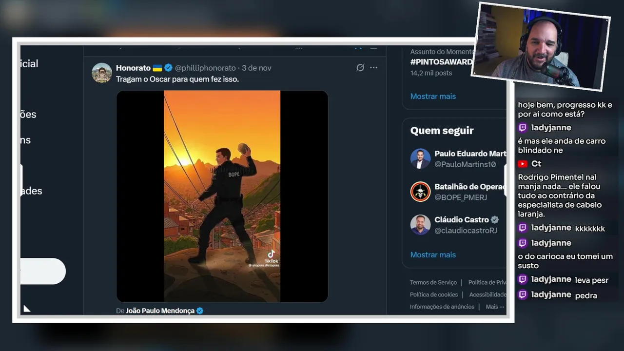Click Twitch icon beside 'blindado' chat message
Image resolution: width=624 pixels, height=351 pixels.
point(523,128)
